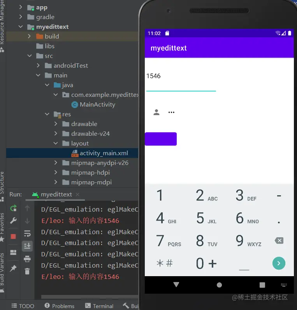This screenshot has height=310, width=297.
Task: Click the up arrow stack trace icon
Action: [27, 208]
